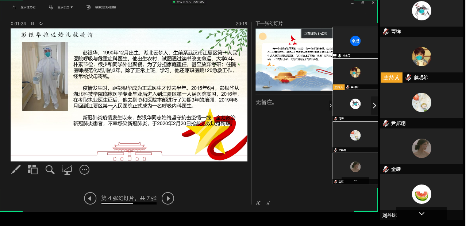This screenshot has height=226, width=466.
Task: Open the see-all-slides grid view
Action: click(x=33, y=170)
